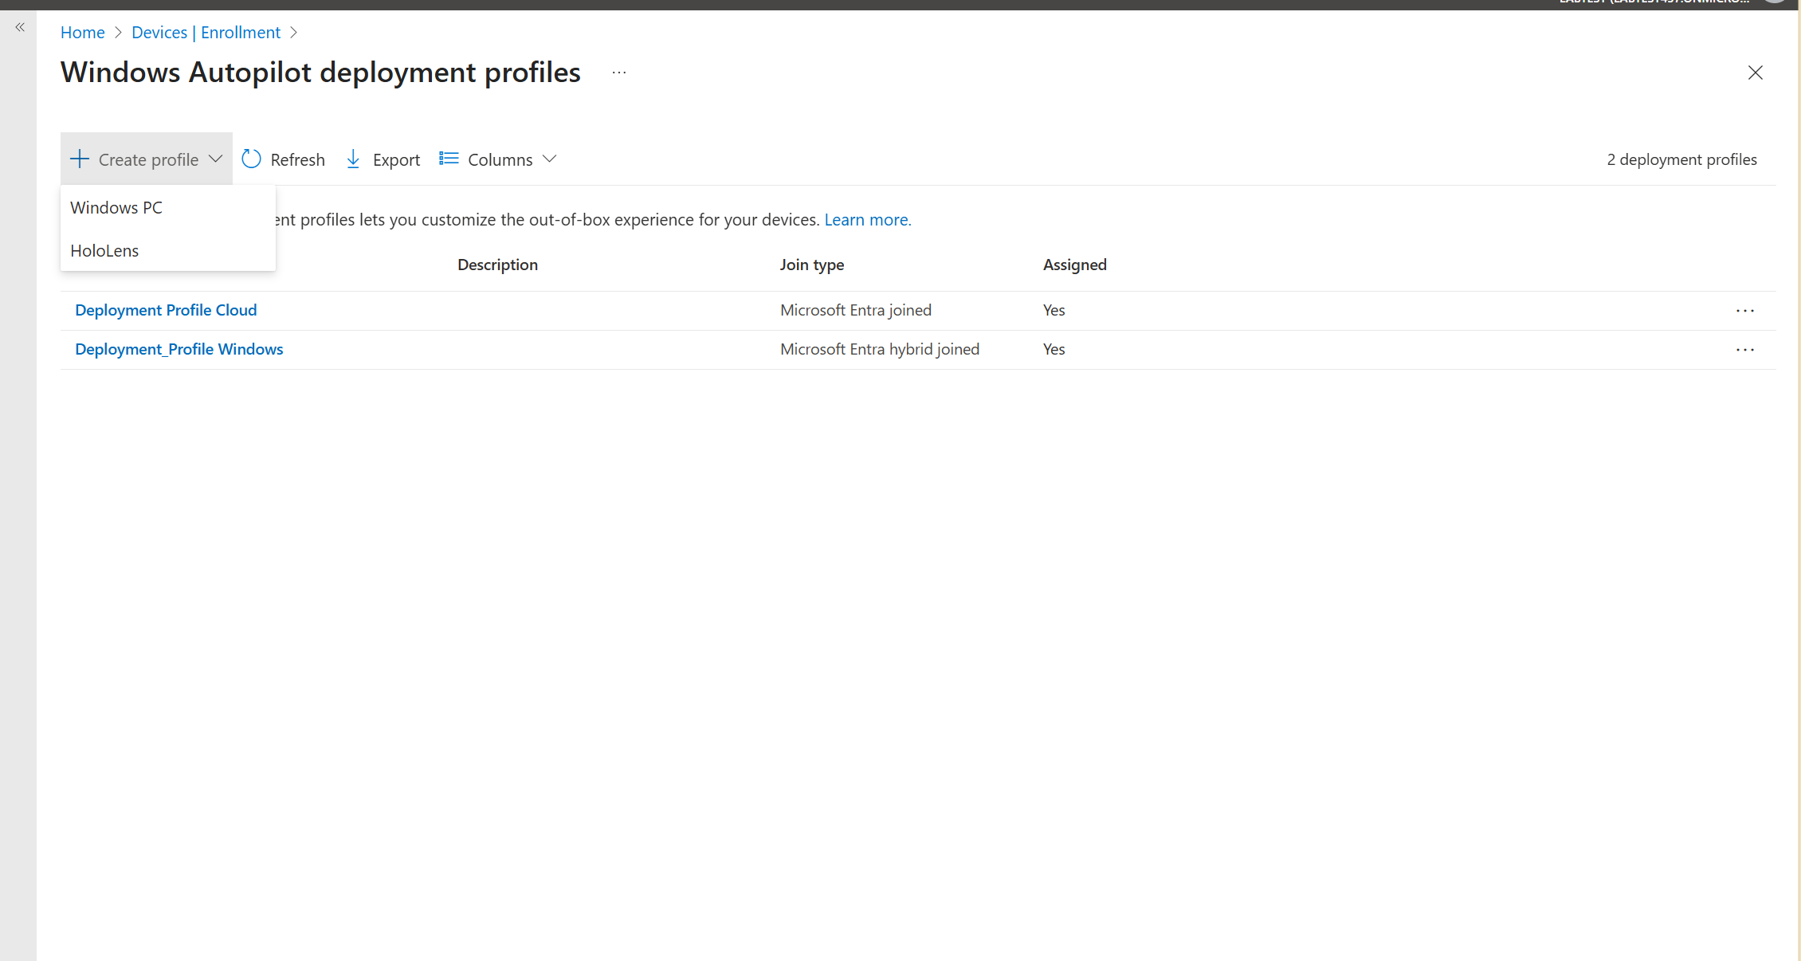Viewport: 1801px width, 961px height.
Task: Select Windows PC from the dropdown menu
Action: [116, 208]
